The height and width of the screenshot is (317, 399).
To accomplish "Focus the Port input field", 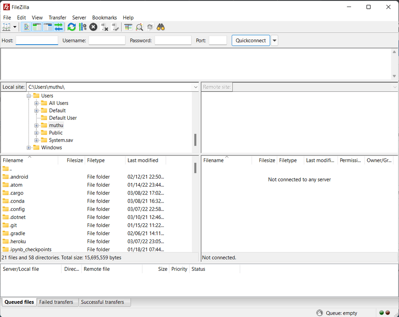I will coord(218,40).
